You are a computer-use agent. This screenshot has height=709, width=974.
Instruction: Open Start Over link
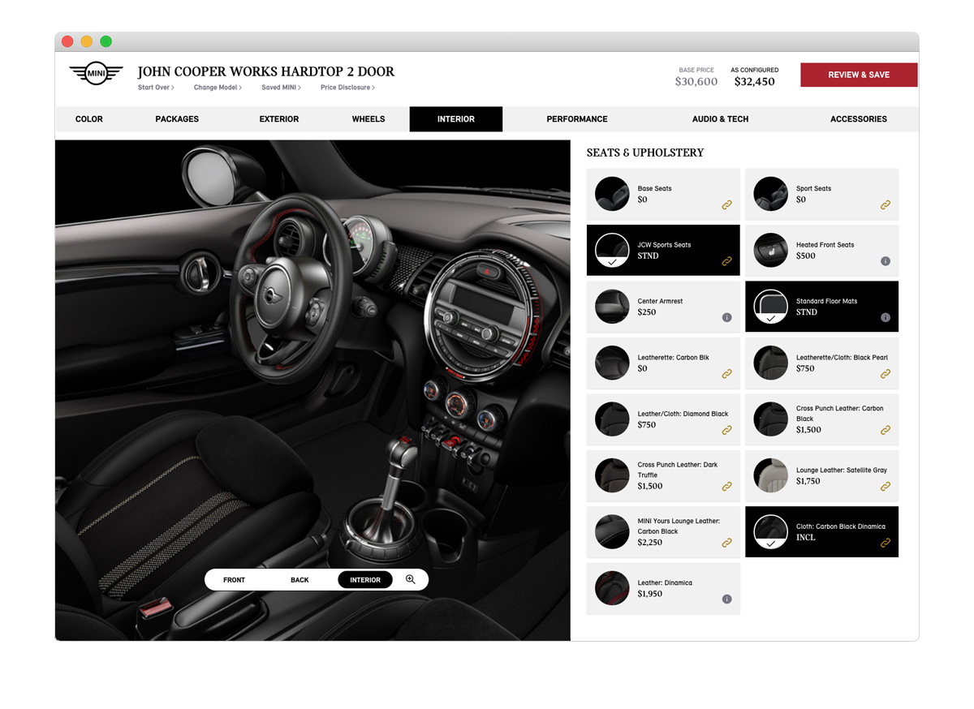pos(156,88)
